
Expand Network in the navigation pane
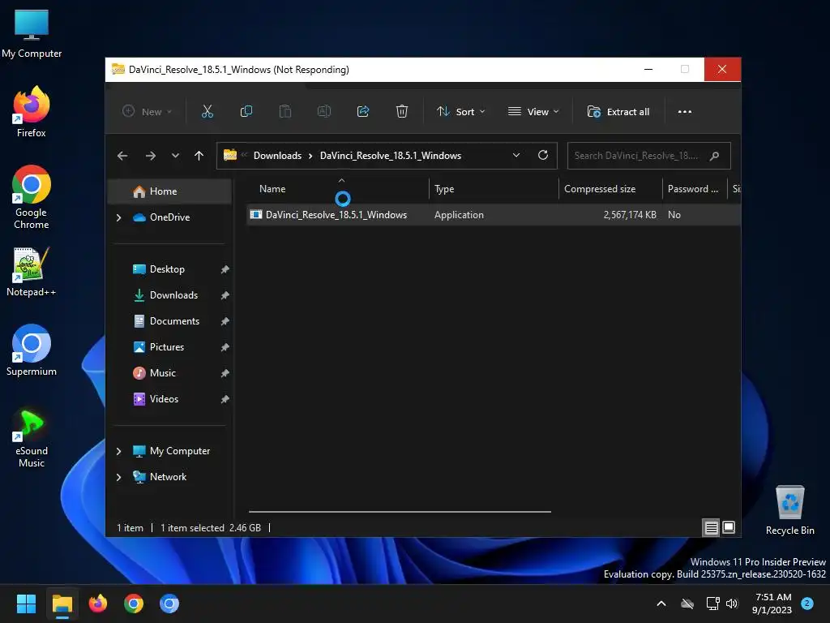[x=118, y=477]
